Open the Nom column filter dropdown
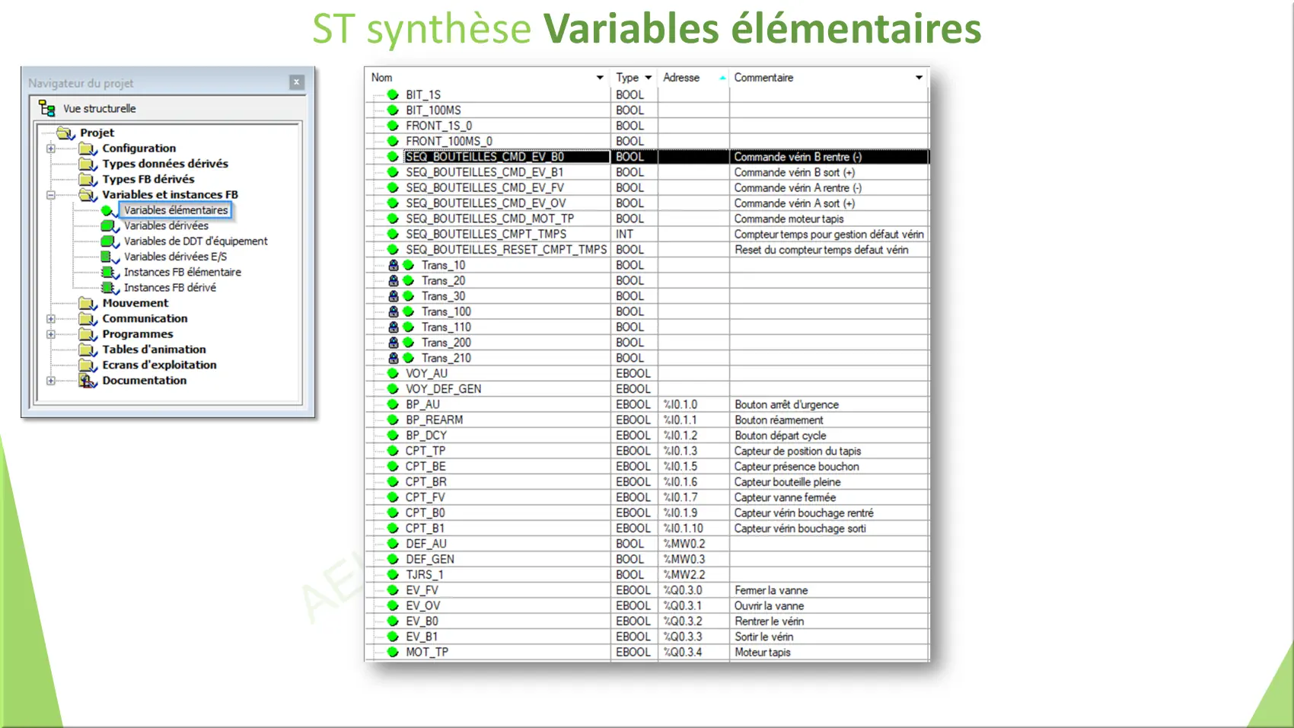Screen dimensions: 1294x728 (600, 78)
